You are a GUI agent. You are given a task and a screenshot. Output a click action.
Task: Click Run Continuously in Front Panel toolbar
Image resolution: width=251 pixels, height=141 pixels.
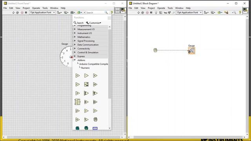point(17,13)
